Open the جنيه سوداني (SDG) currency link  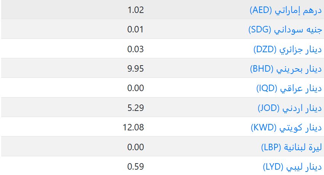click(x=285, y=29)
